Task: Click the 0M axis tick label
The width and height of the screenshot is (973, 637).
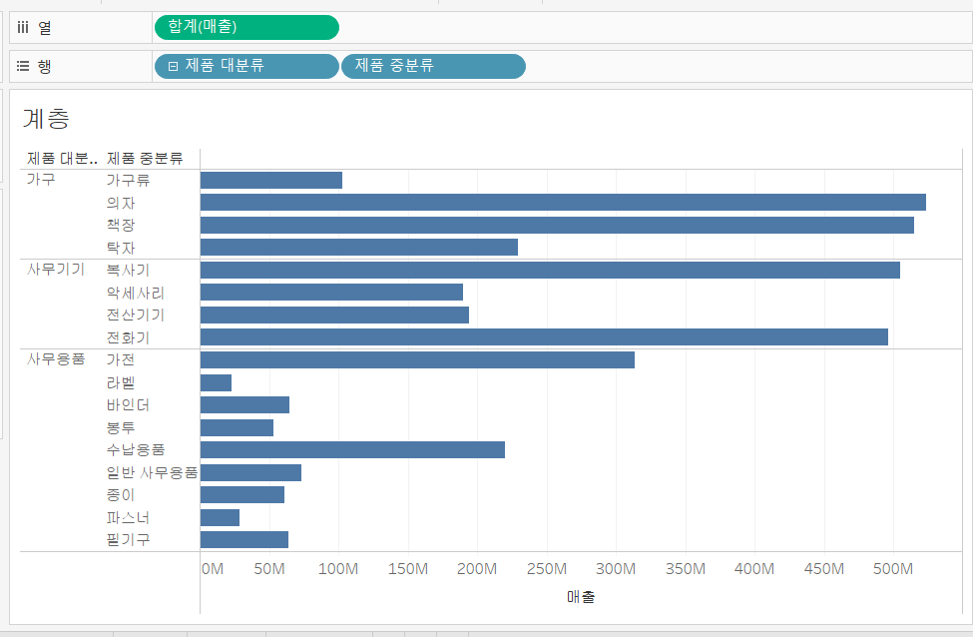Action: point(213,569)
